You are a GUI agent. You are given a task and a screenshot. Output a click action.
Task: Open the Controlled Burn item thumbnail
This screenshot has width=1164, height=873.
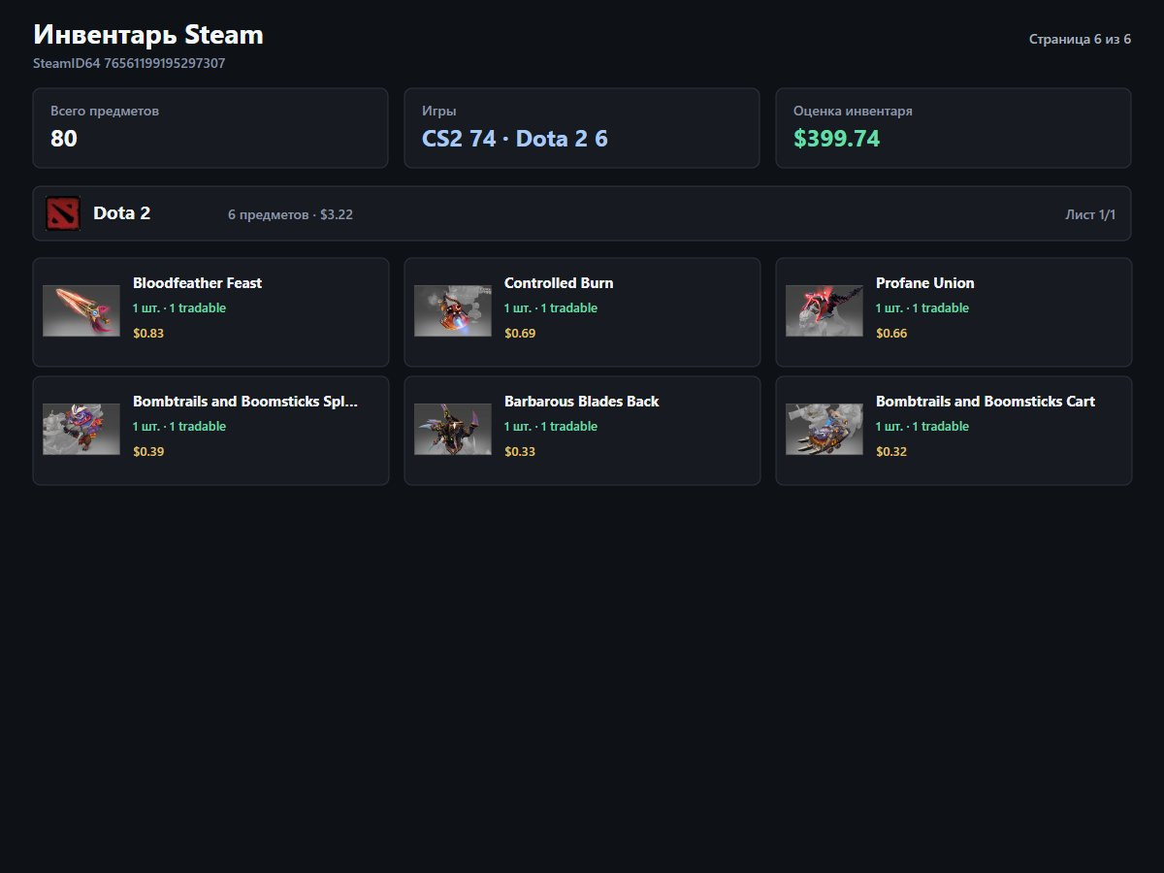click(x=453, y=311)
